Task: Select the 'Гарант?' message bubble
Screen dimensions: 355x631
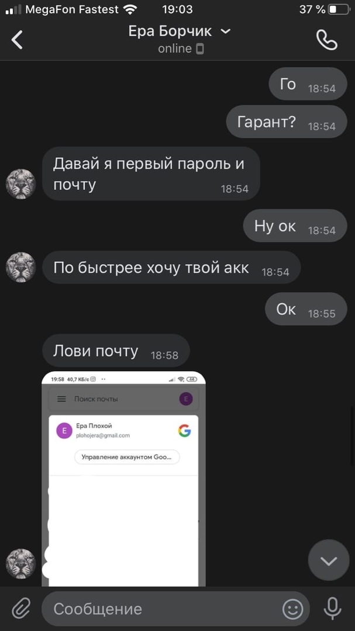Action: (x=287, y=122)
